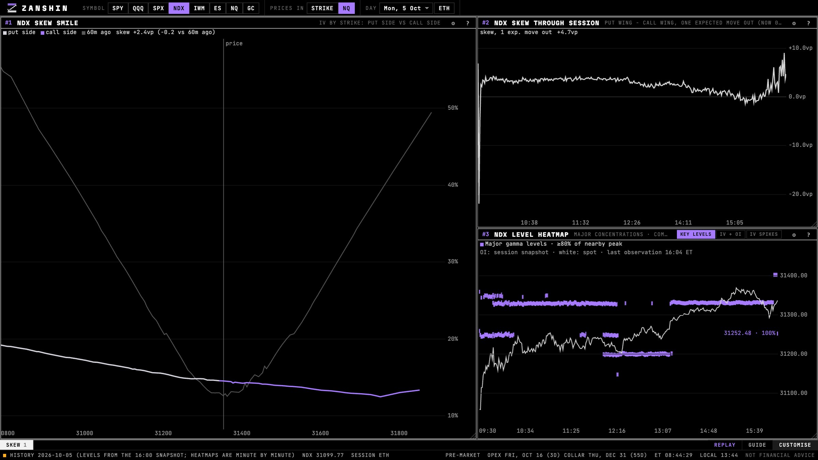Select SPX symbol
Viewport: 818px width, 460px height.
(158, 8)
